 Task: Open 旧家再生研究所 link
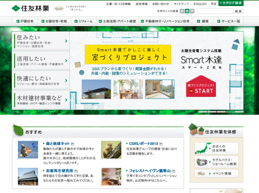point(60,171)
